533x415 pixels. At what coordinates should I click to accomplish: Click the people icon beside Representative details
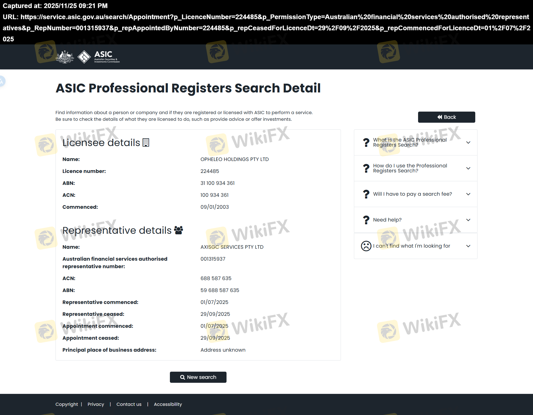[178, 230]
